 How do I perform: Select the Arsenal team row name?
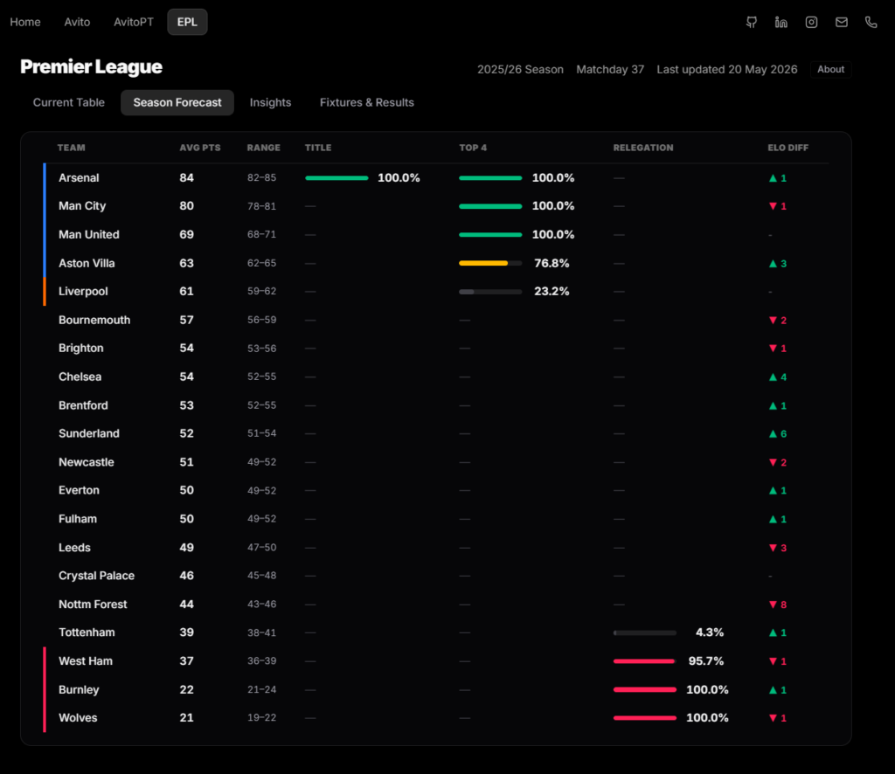(x=79, y=178)
